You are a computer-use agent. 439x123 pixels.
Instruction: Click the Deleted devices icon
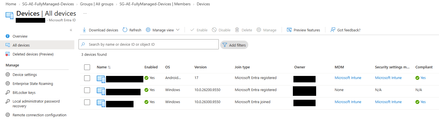point(8,54)
